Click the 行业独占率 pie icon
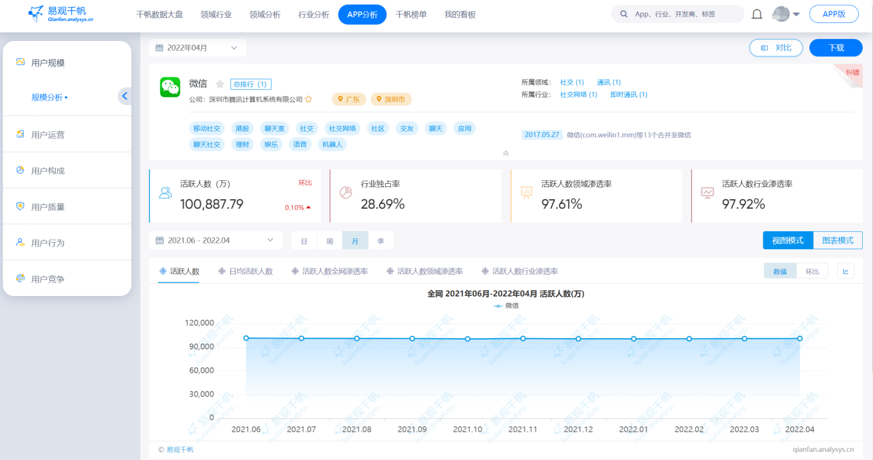873x460 pixels. (x=346, y=192)
